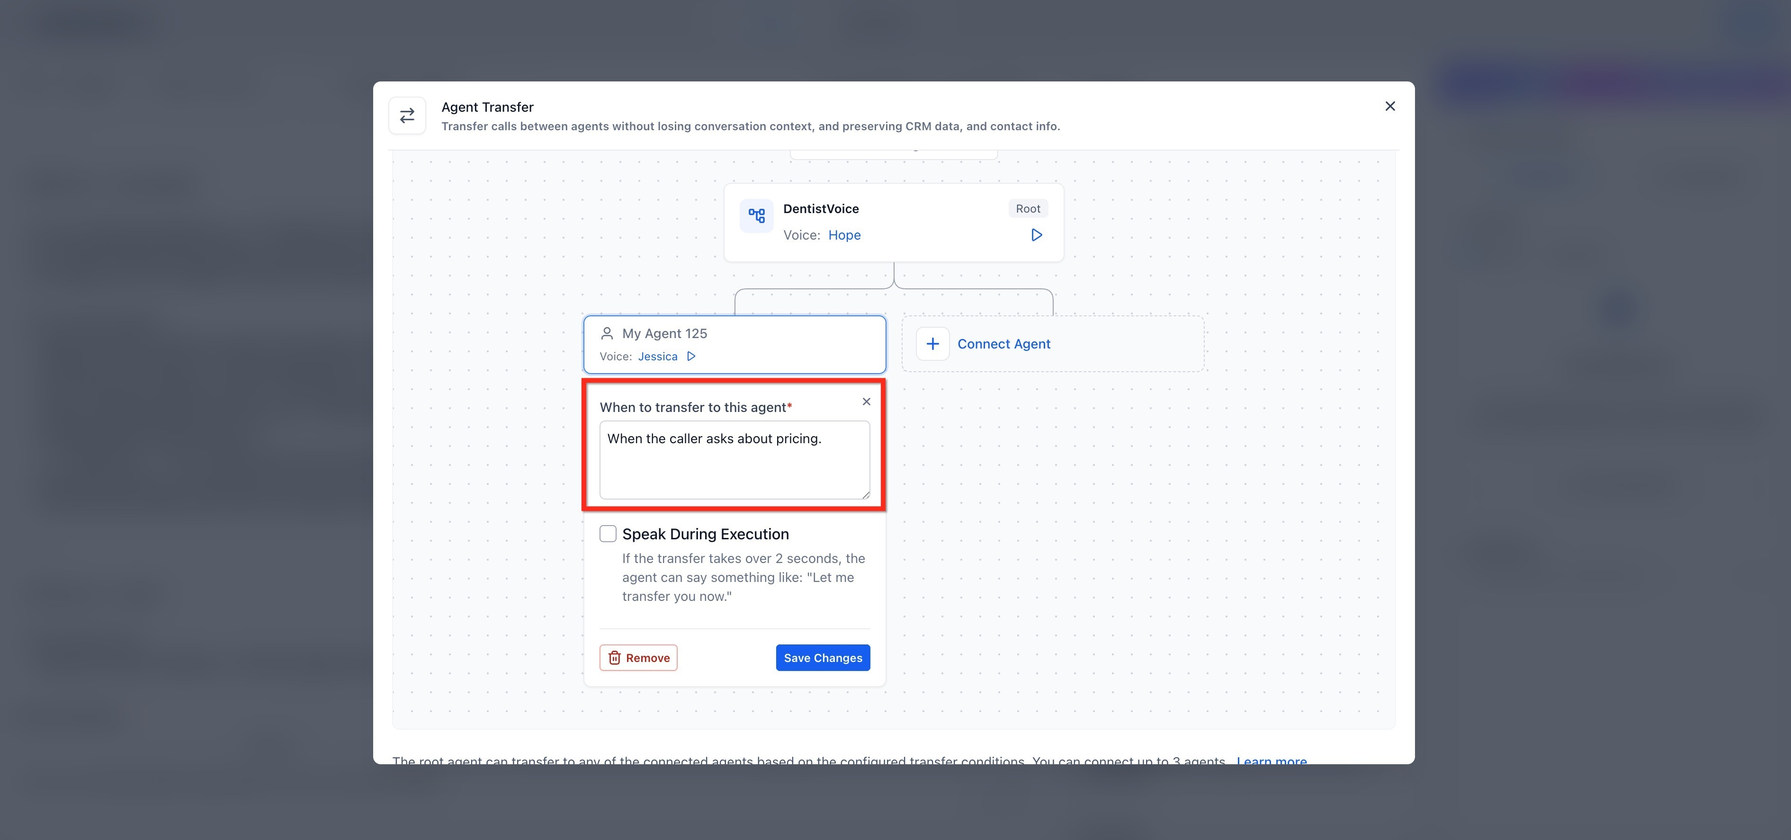This screenshot has width=1791, height=840.
Task: Click the trash icon on the Remove button
Action: (x=615, y=658)
